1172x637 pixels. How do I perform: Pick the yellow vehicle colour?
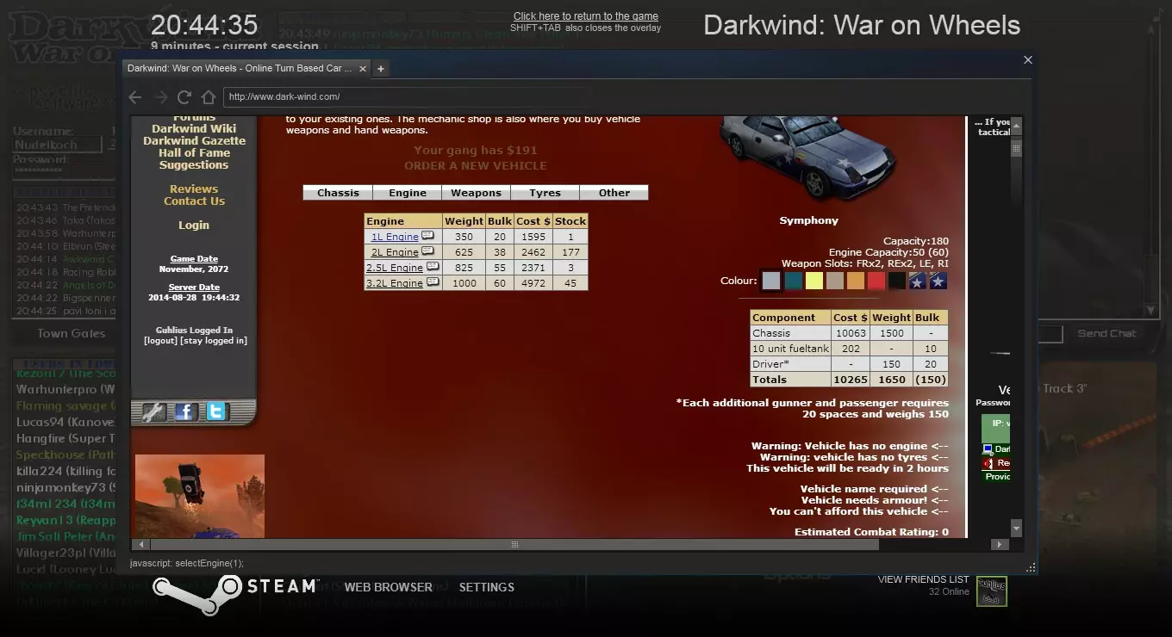[x=814, y=281]
